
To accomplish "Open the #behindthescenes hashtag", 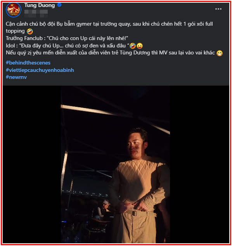I will point(28,63).
